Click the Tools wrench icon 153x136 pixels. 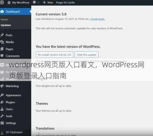(x=2, y=116)
